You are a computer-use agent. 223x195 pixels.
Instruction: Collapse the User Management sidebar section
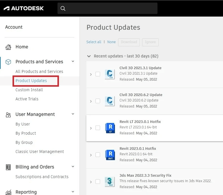[x=73, y=114]
